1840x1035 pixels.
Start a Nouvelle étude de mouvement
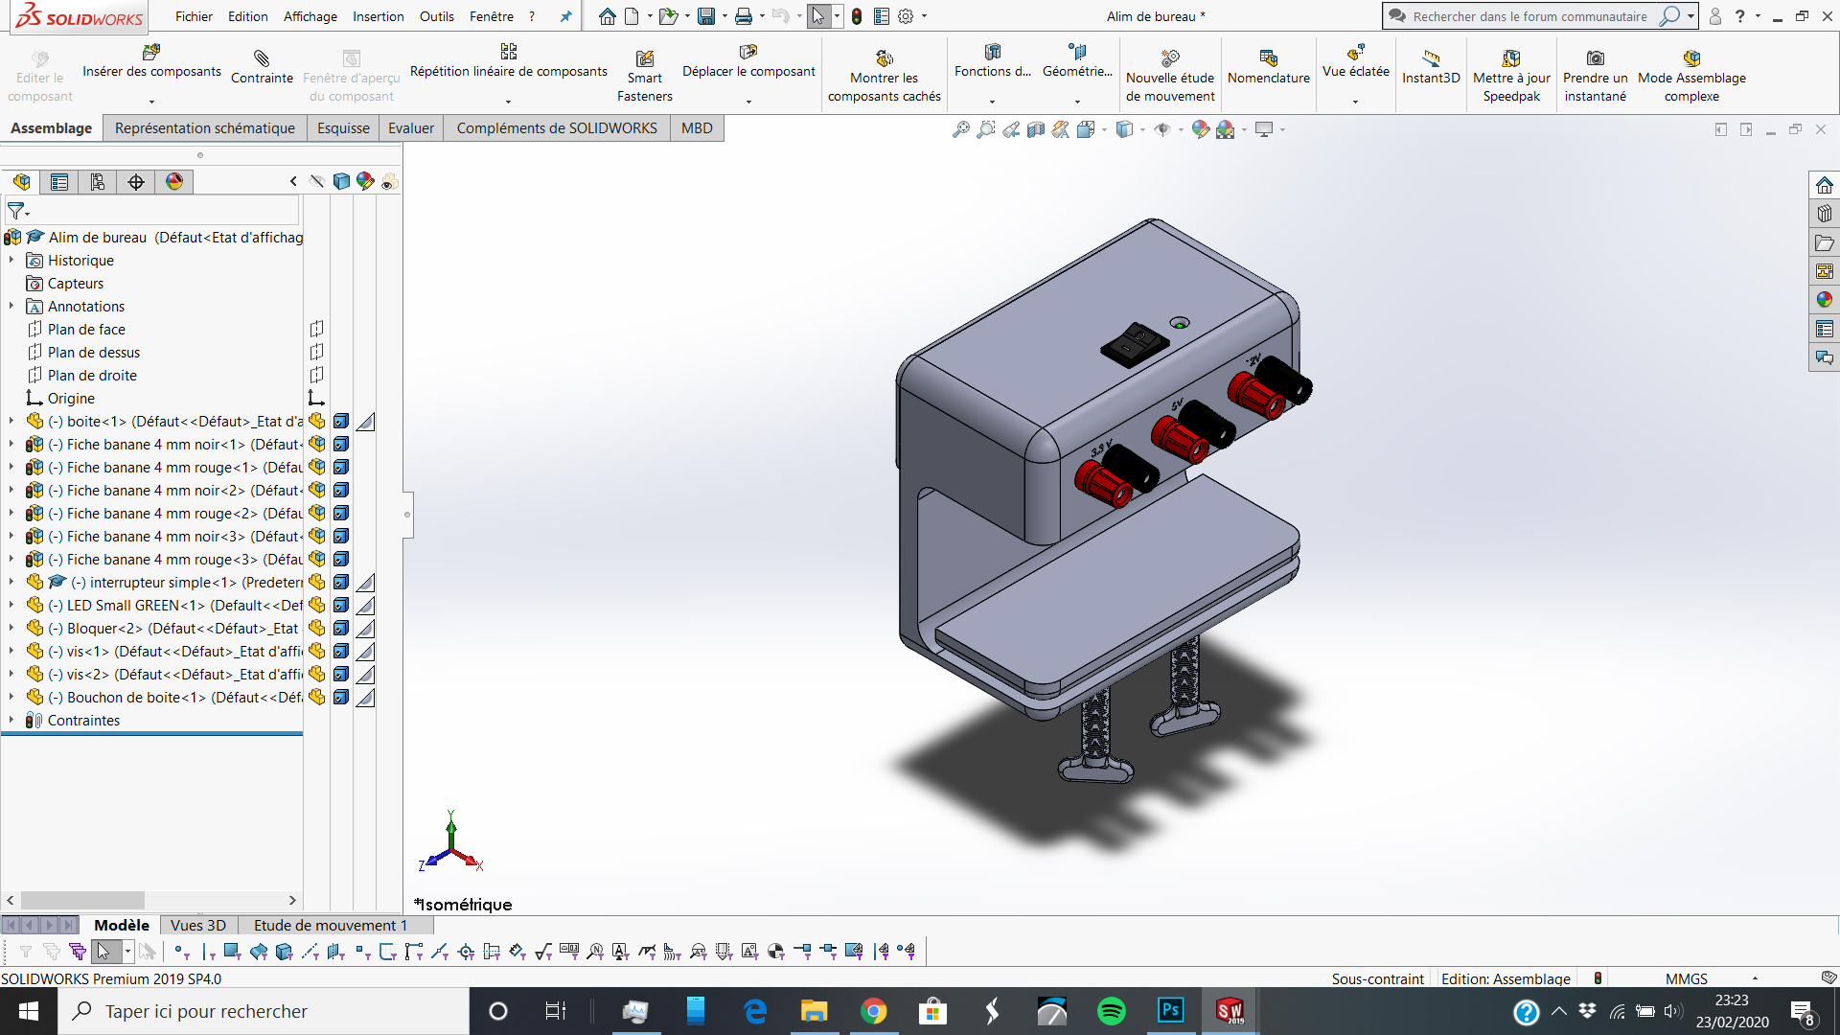coord(1169,75)
